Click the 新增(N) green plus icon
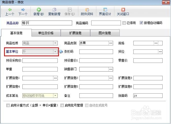This screenshot has height=124, width=171. [x=39, y=10]
